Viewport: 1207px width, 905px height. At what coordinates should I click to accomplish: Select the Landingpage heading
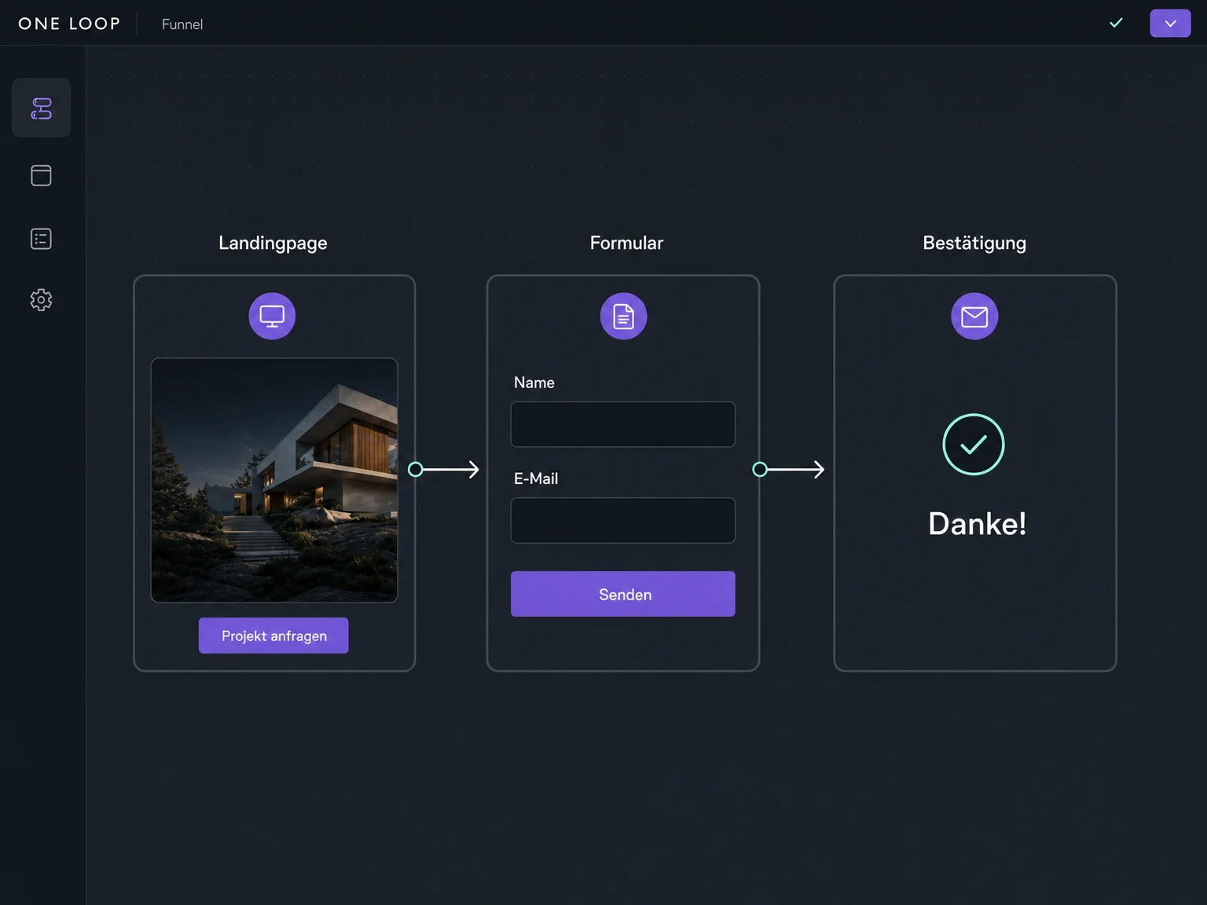tap(273, 244)
